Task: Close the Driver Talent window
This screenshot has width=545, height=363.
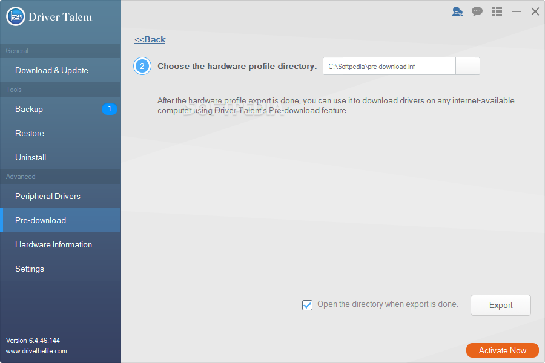Action: [x=535, y=11]
